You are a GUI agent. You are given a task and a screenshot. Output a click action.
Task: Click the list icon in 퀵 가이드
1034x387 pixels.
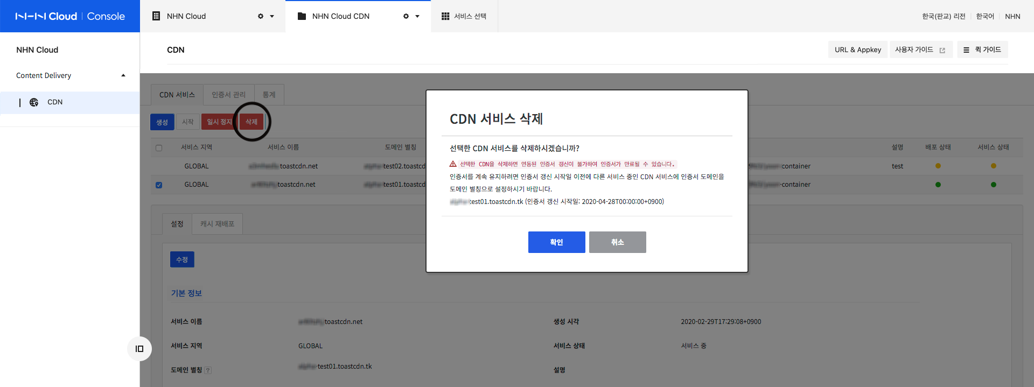[966, 50]
